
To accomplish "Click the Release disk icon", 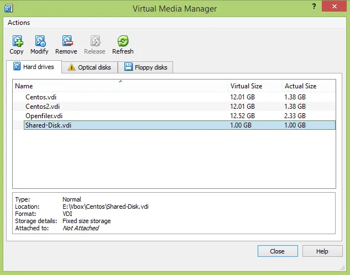I will click(95, 41).
